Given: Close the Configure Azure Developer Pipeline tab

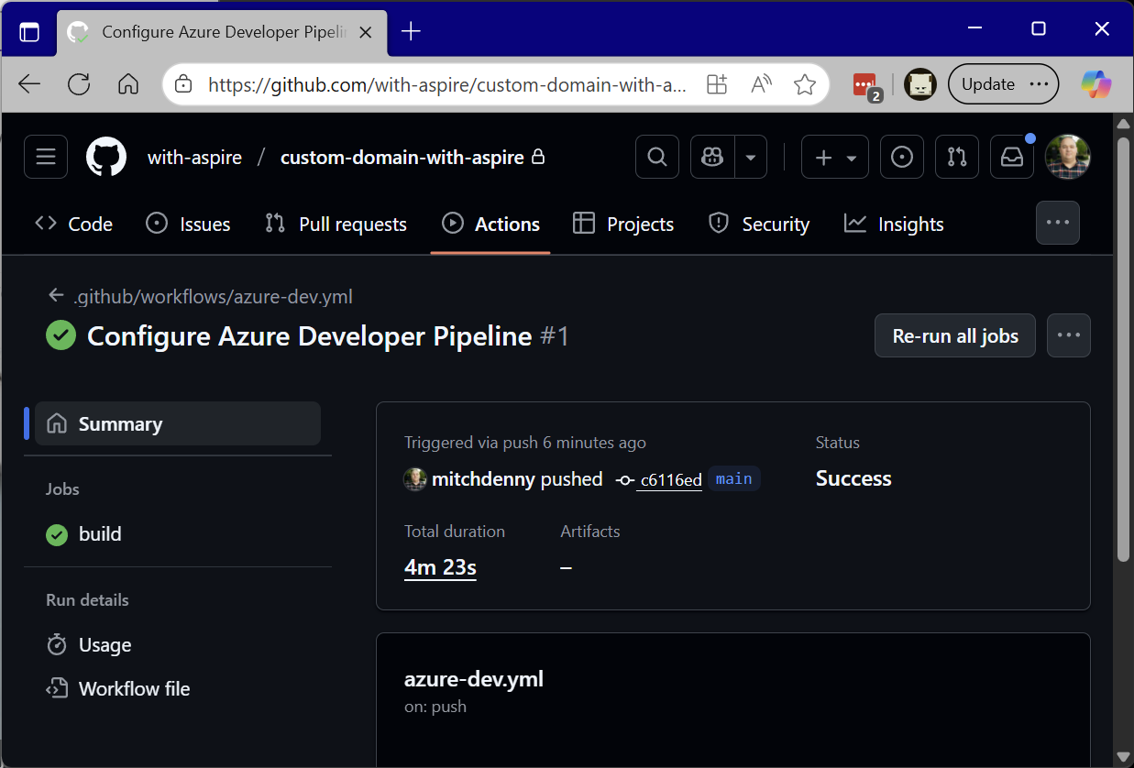Looking at the screenshot, I should click(366, 32).
